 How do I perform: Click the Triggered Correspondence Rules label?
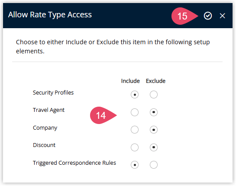pyautogui.click(x=74, y=163)
